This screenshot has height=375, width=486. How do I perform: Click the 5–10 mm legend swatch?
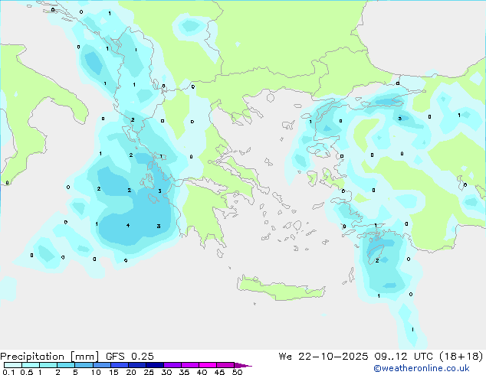(84, 365)
